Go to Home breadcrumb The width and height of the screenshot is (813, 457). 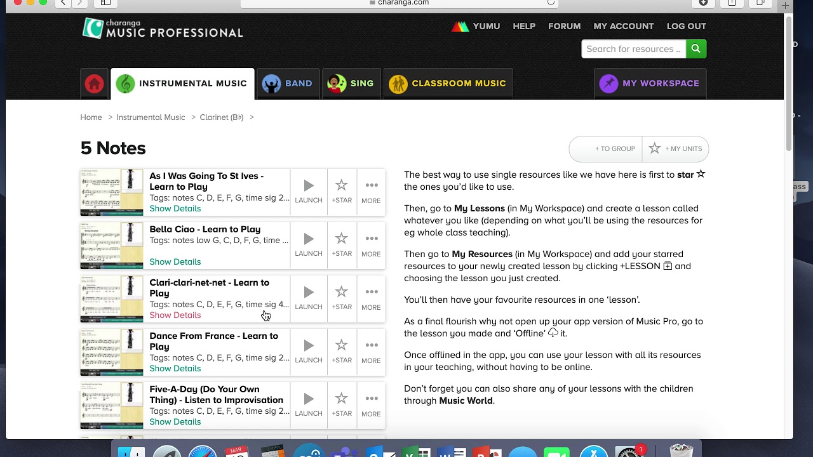[x=91, y=117]
